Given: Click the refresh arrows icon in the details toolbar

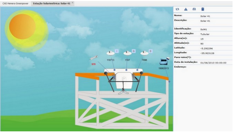Looking at the screenshot, I should click(177, 9).
